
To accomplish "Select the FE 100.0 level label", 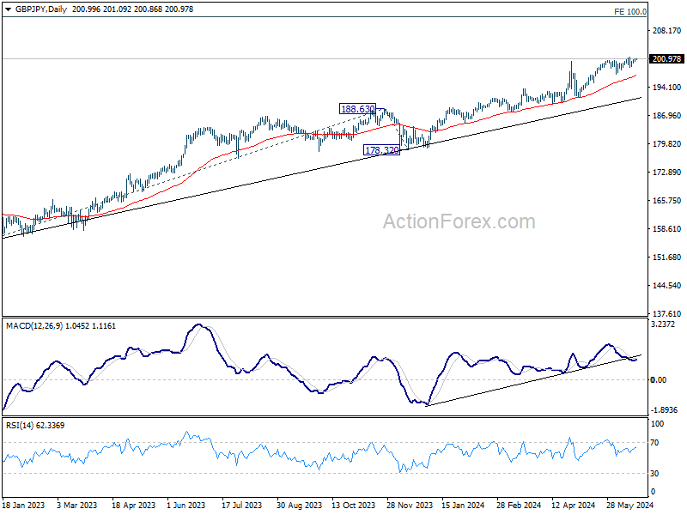I will [x=630, y=12].
